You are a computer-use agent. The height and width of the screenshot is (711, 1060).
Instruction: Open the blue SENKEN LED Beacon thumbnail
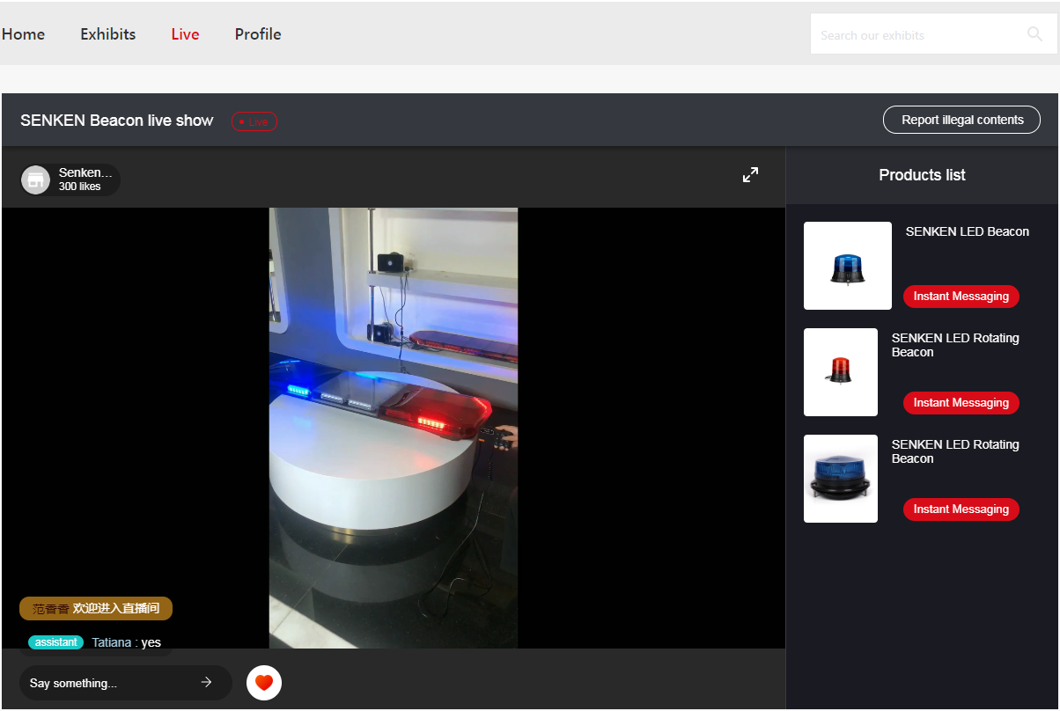[847, 266]
